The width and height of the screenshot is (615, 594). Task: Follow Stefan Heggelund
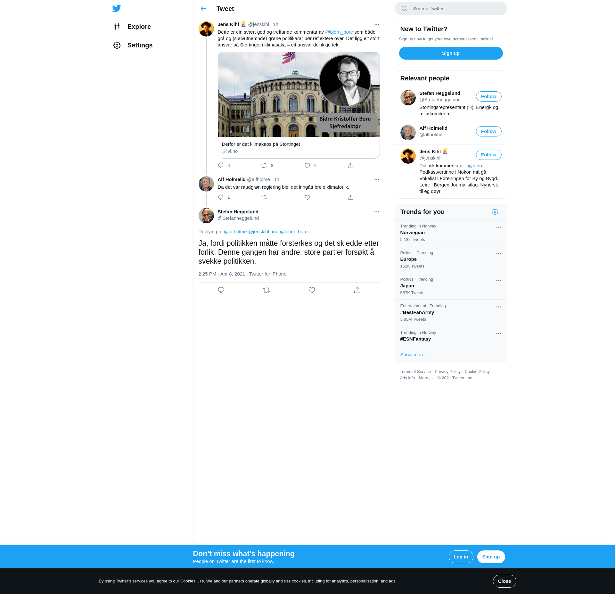point(488,96)
